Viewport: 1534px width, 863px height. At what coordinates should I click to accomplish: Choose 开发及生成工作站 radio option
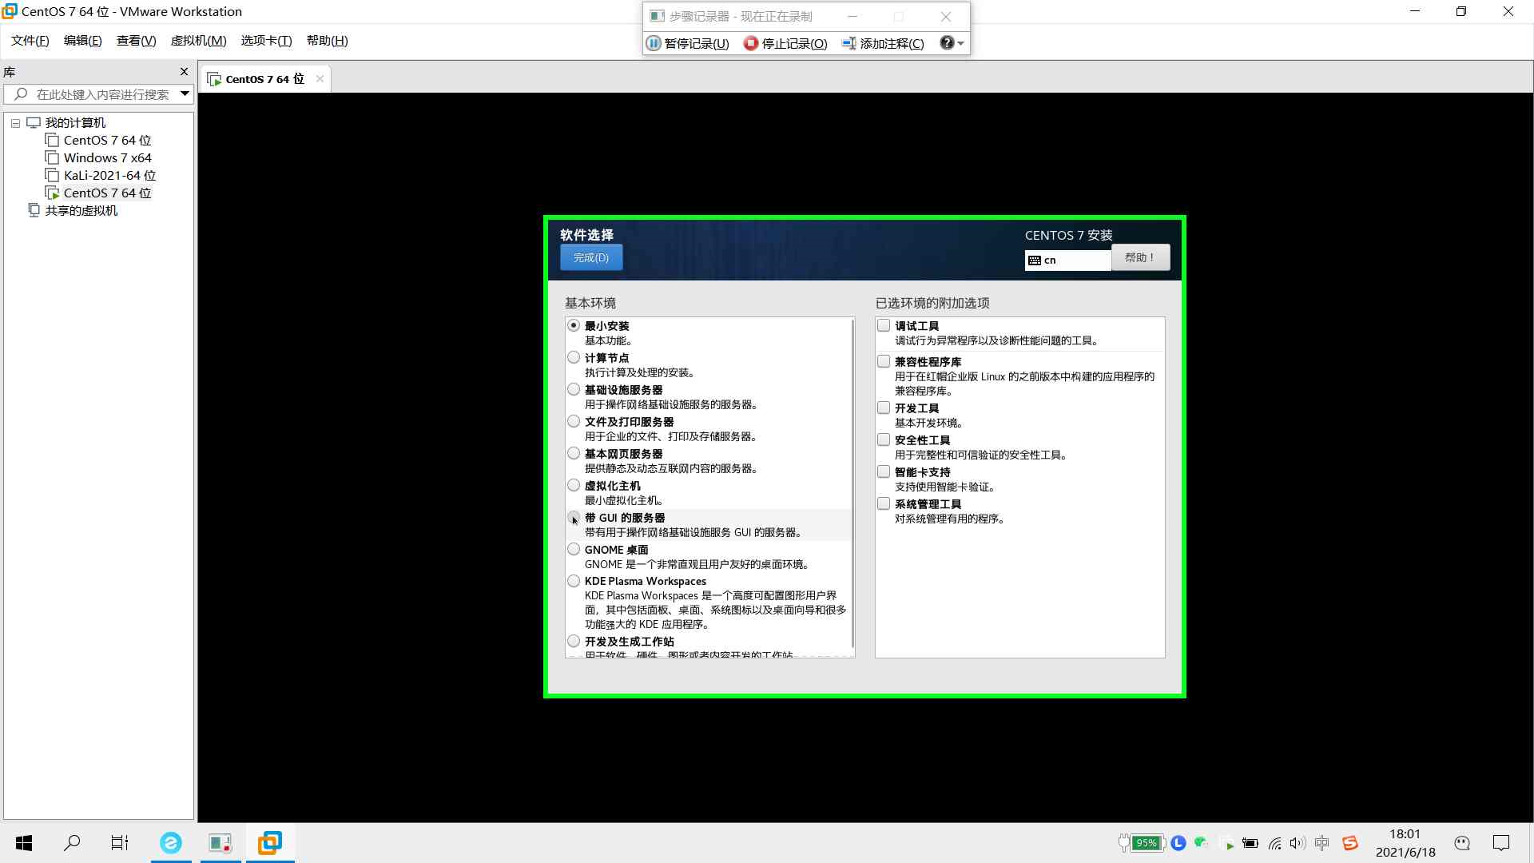574,641
